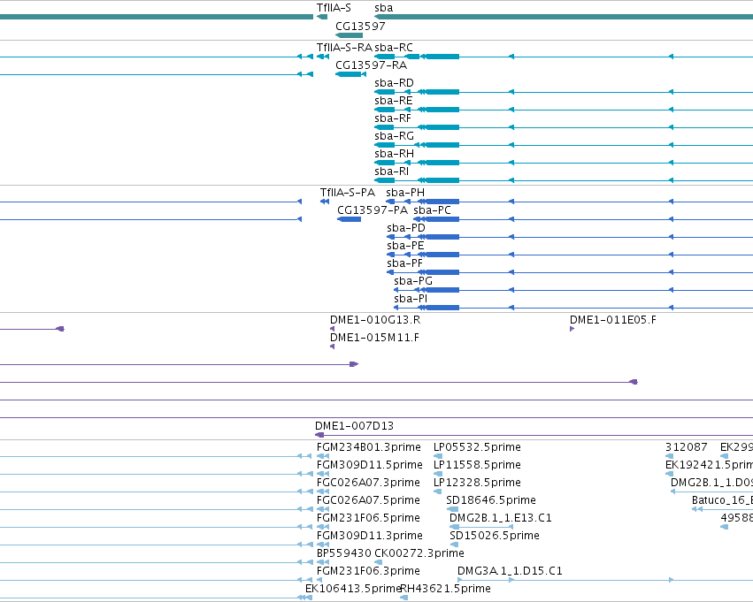753x602 pixels.
Task: Select the CG13597 gene label
Action: point(360,26)
